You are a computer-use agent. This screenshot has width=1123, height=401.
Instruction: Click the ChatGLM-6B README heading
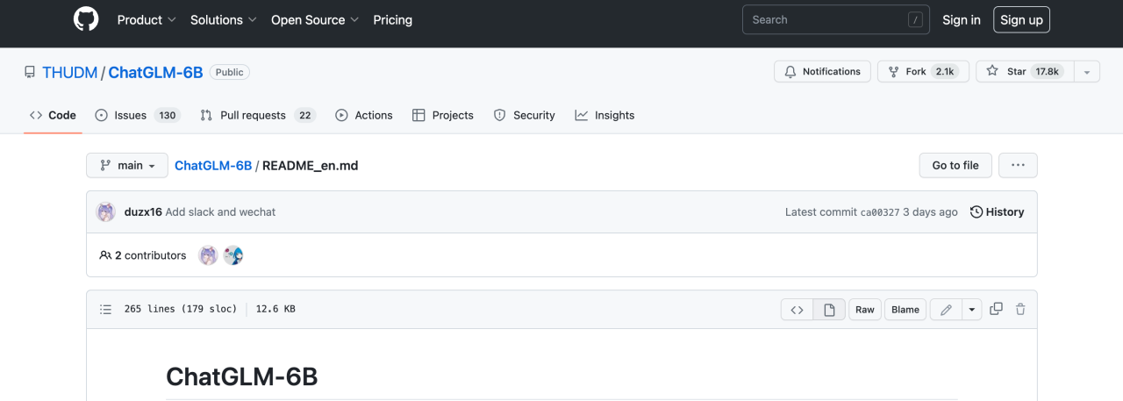(241, 377)
